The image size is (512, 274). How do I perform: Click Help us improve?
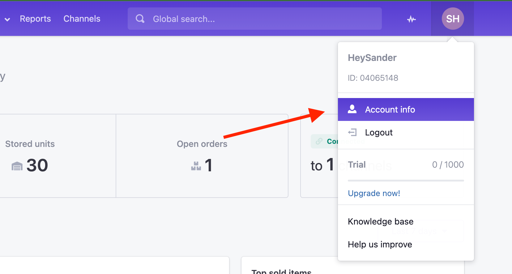pos(380,244)
